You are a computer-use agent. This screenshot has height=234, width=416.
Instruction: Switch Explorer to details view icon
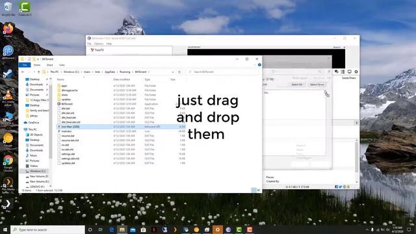254,190
